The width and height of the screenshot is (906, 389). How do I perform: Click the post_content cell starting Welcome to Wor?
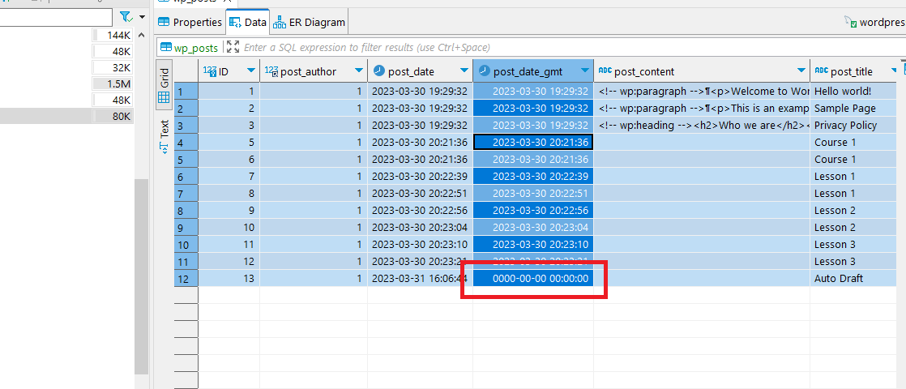[x=702, y=92]
